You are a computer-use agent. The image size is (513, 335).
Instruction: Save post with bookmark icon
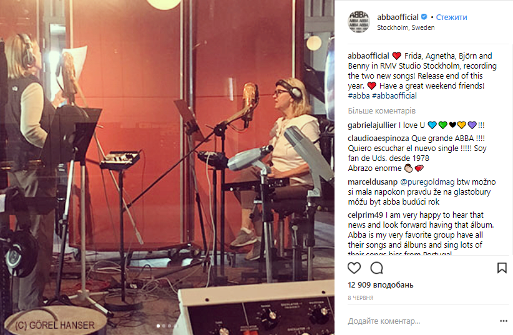click(502, 268)
